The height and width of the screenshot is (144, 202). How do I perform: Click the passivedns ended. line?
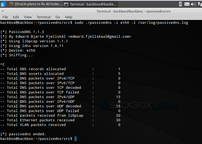[23, 134]
